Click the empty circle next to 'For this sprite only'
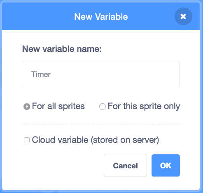The width and height of the screenshot is (203, 193). pos(103,107)
